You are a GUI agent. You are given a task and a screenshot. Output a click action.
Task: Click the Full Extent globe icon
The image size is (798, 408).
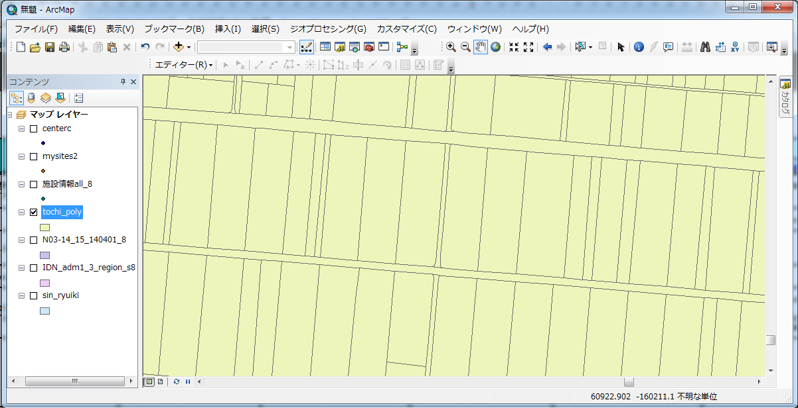click(x=495, y=47)
